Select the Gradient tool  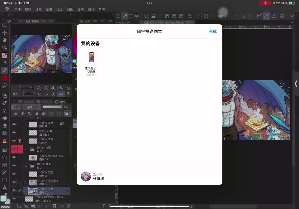click(5, 150)
